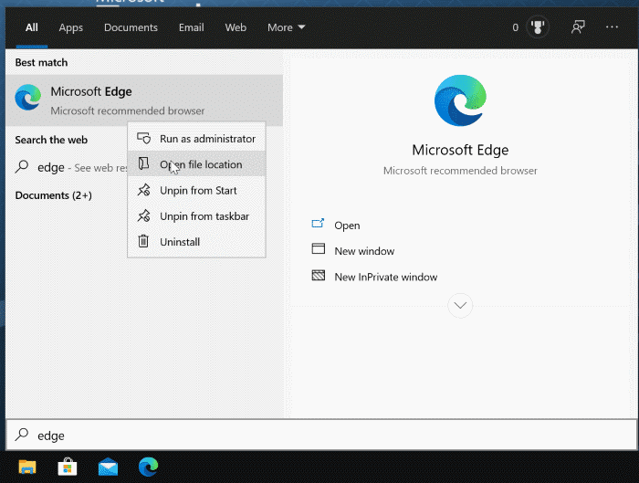Click Open in the preview pane

[347, 226]
